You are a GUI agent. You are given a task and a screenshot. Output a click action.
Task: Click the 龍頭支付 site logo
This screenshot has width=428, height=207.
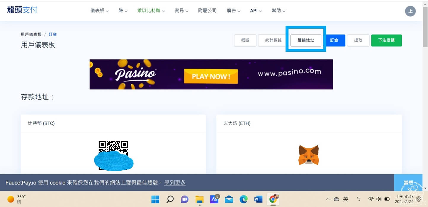pos(22,10)
